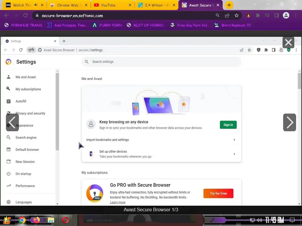The width and height of the screenshot is (302, 226).
Task: Click the Search settings field
Action: click(161, 62)
